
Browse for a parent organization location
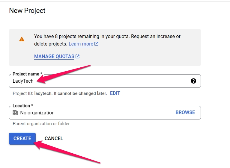pos(185,112)
